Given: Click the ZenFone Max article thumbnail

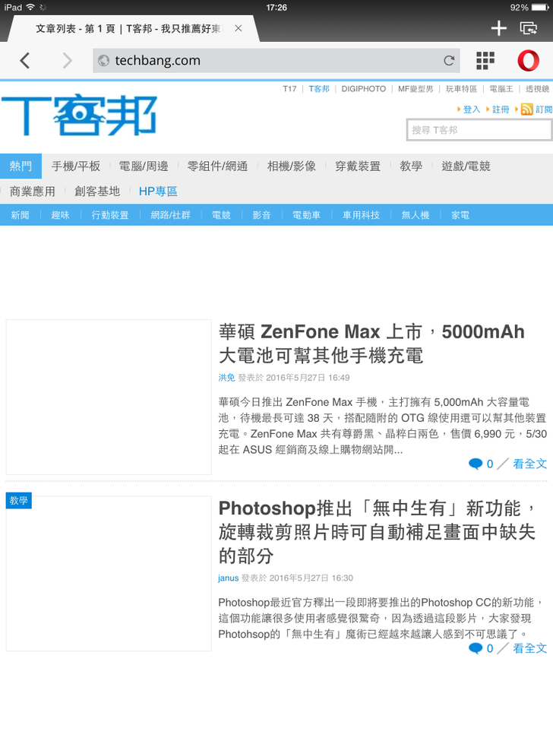Looking at the screenshot, I should pyautogui.click(x=109, y=398).
